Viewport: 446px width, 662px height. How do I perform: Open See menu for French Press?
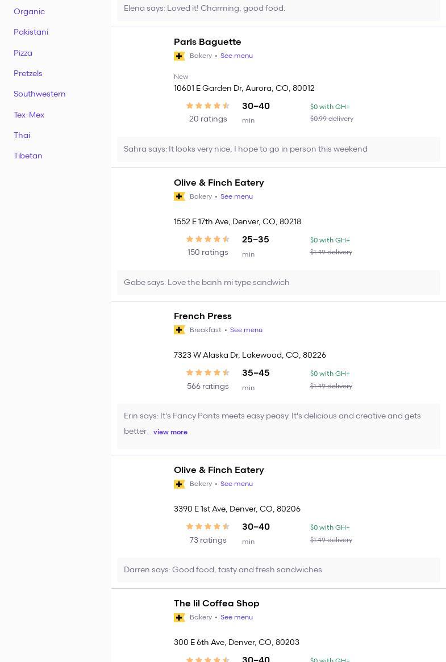(x=246, y=330)
